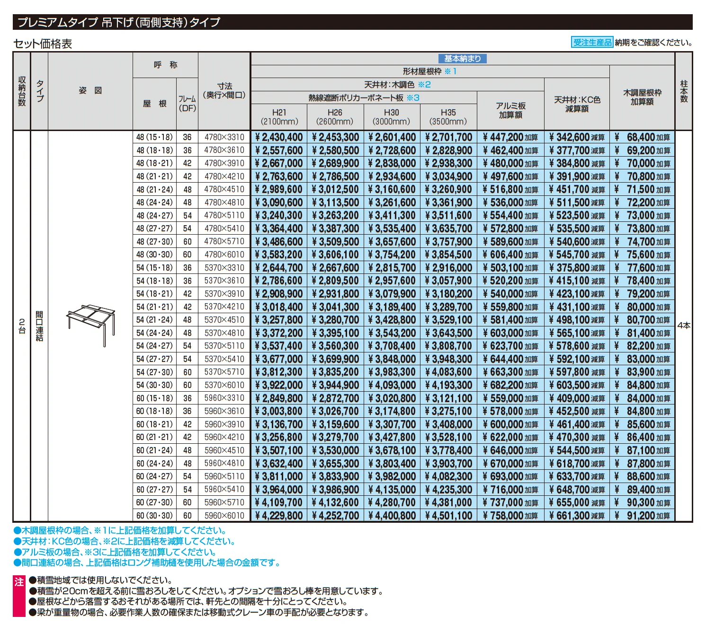Screen dimensions: 706x633
Task: Click KC color reduction ¥498,100 減算
Action: pyautogui.click(x=577, y=320)
